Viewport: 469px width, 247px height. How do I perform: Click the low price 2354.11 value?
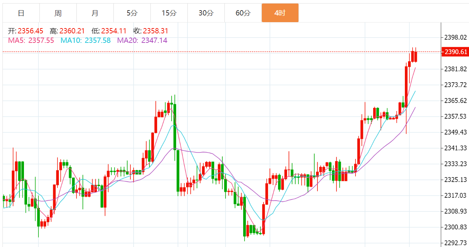[114, 31]
